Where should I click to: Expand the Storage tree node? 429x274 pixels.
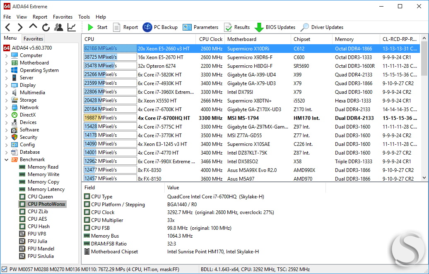pyautogui.click(x=7, y=100)
